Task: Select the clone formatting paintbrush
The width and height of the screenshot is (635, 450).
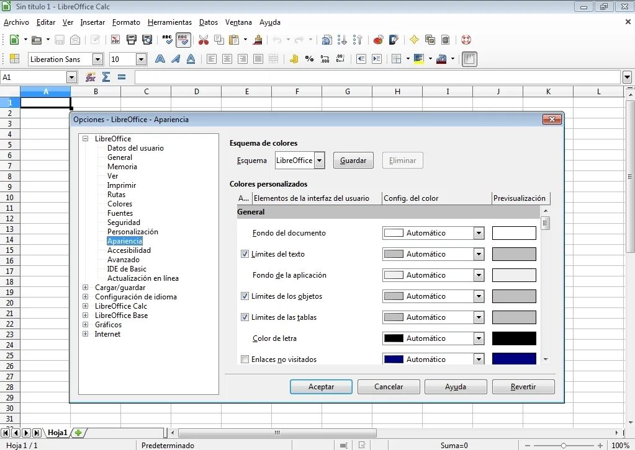Action: 258,40
